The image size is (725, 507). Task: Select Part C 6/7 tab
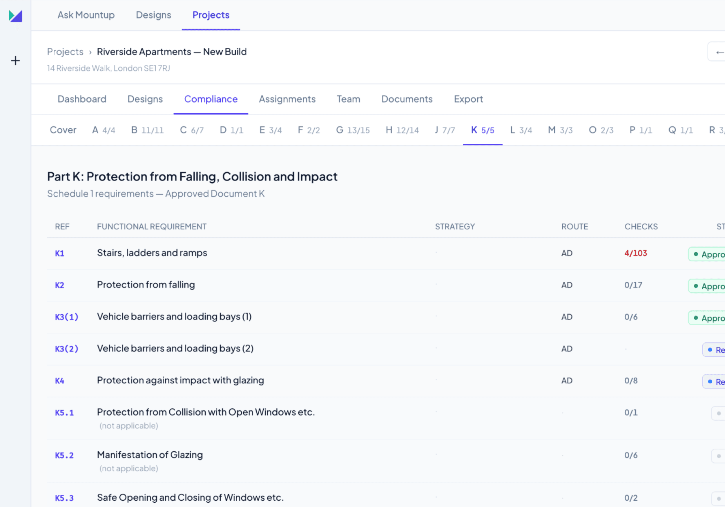pyautogui.click(x=192, y=130)
